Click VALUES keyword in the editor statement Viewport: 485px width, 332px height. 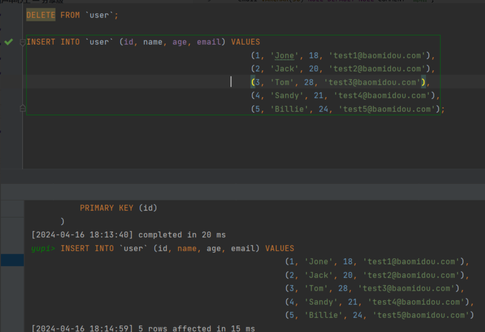coord(245,42)
